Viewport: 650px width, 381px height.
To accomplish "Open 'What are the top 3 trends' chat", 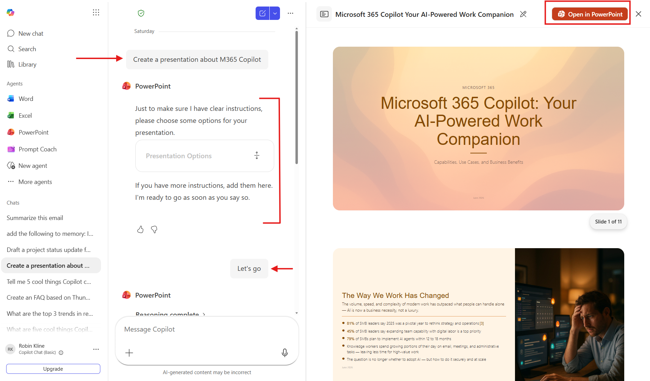I will (x=50, y=314).
